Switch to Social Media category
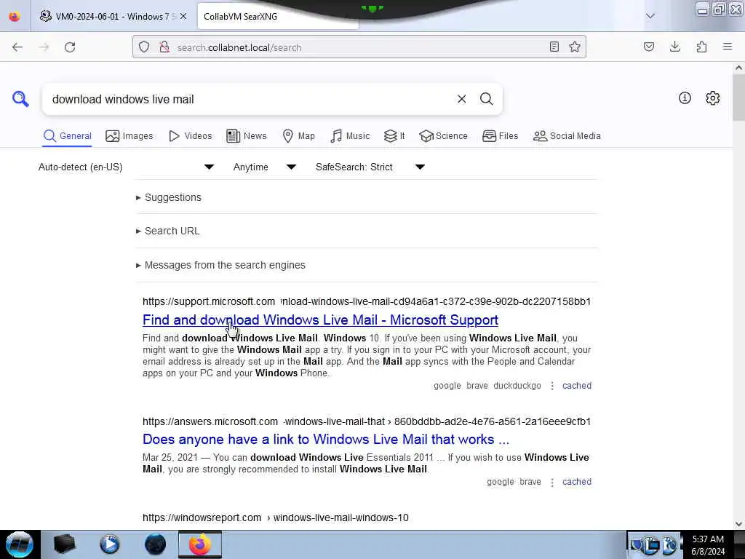The image size is (745, 559). pos(567,136)
